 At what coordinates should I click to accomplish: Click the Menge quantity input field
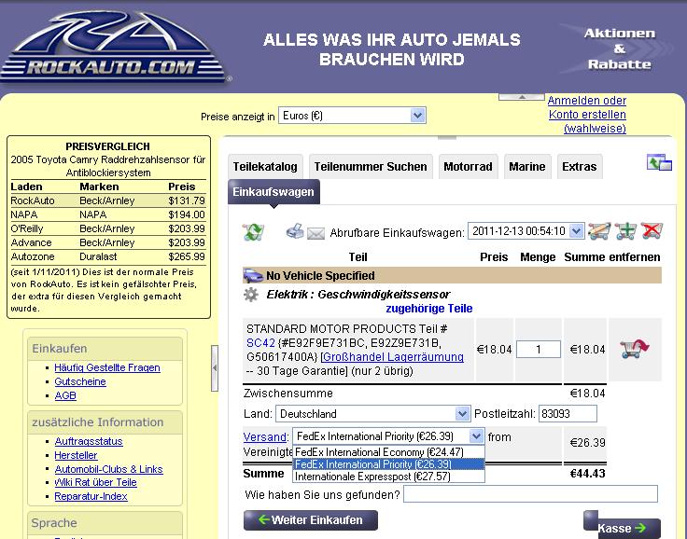538,350
